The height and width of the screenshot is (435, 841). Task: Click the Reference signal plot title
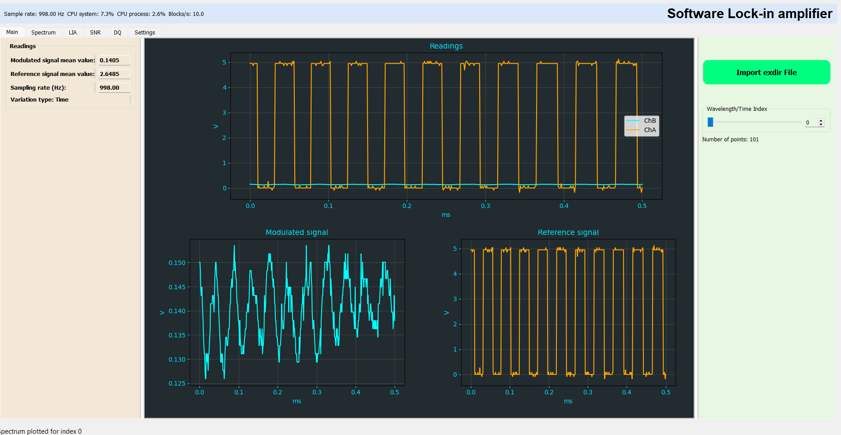[568, 232]
